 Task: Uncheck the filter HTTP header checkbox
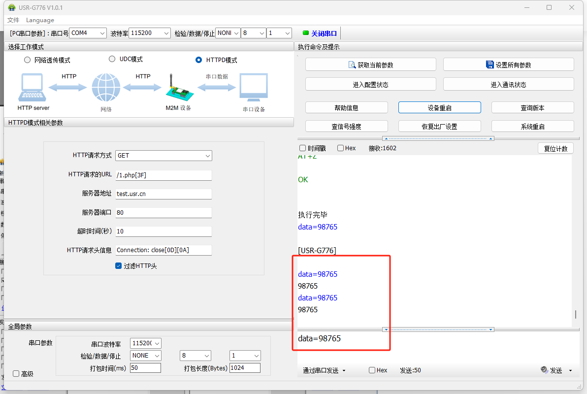pyautogui.click(x=119, y=266)
